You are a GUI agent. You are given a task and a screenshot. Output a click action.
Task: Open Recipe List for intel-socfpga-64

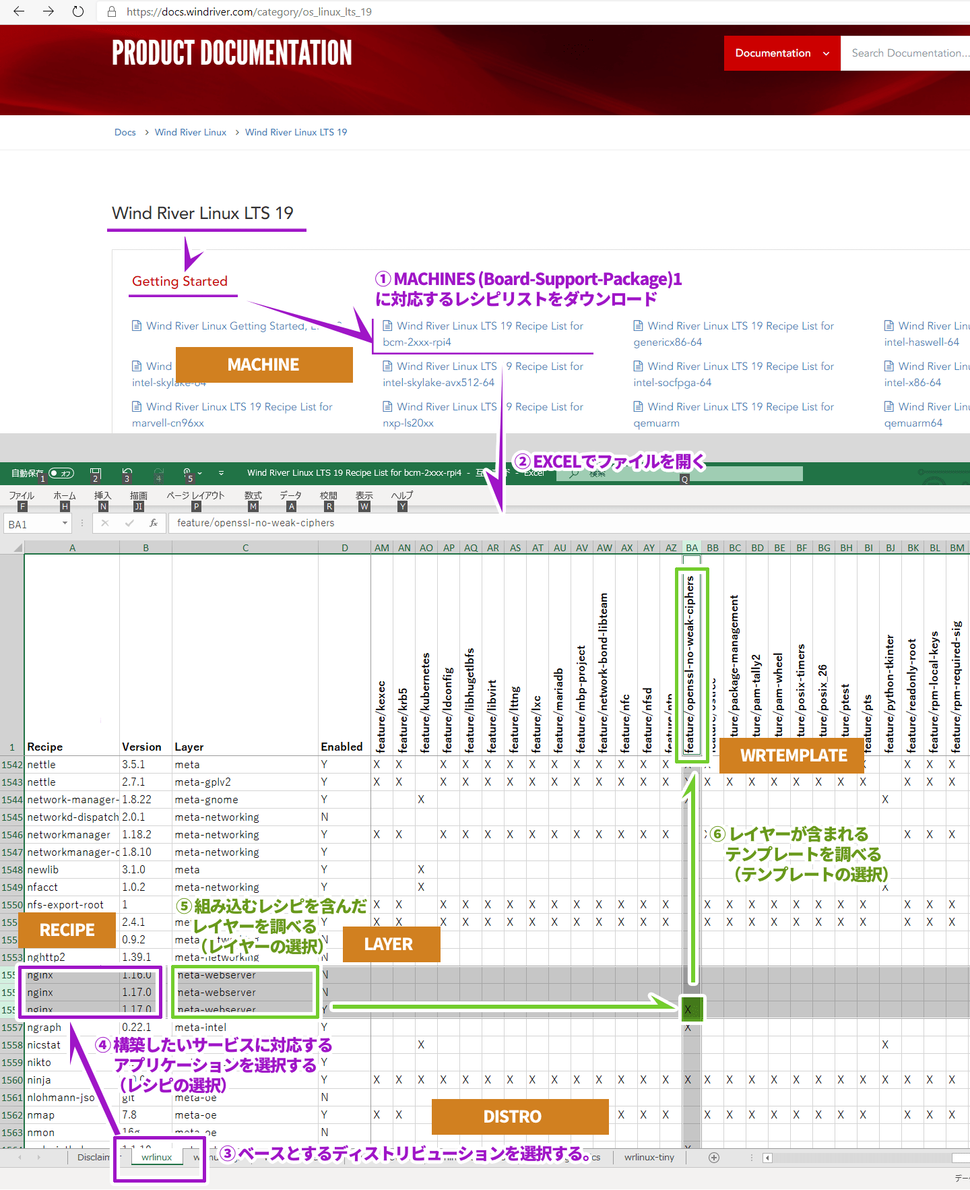tap(734, 374)
